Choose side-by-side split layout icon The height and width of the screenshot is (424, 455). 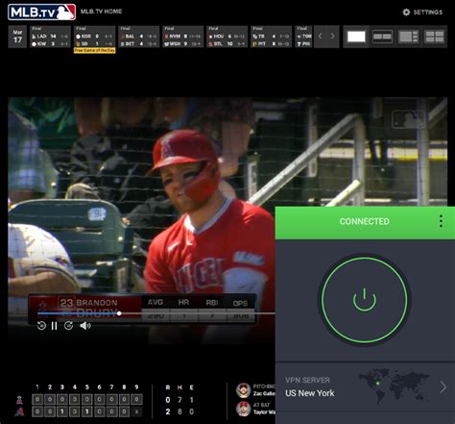pos(382,37)
